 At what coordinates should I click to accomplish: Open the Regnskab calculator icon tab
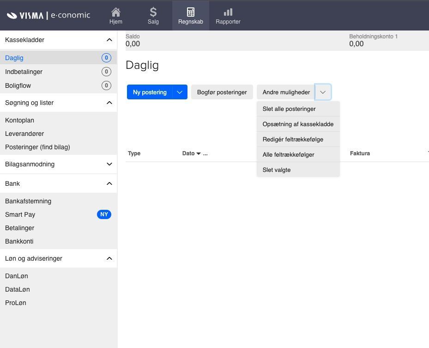pyautogui.click(x=191, y=16)
